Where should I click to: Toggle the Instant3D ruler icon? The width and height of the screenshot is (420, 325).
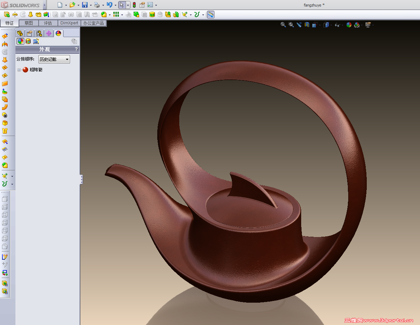211,14
